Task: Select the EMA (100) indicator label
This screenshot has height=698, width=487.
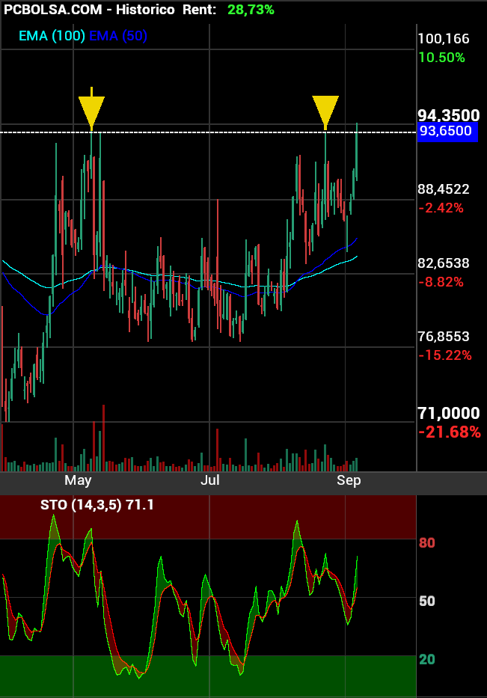Action: click(52, 36)
